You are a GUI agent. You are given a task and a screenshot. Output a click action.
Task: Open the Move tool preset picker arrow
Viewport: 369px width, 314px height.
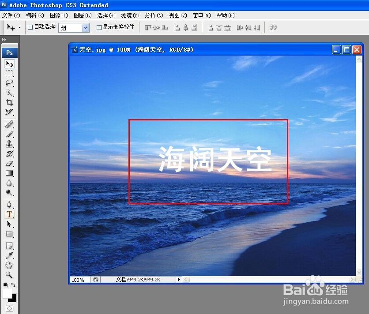coord(19,27)
